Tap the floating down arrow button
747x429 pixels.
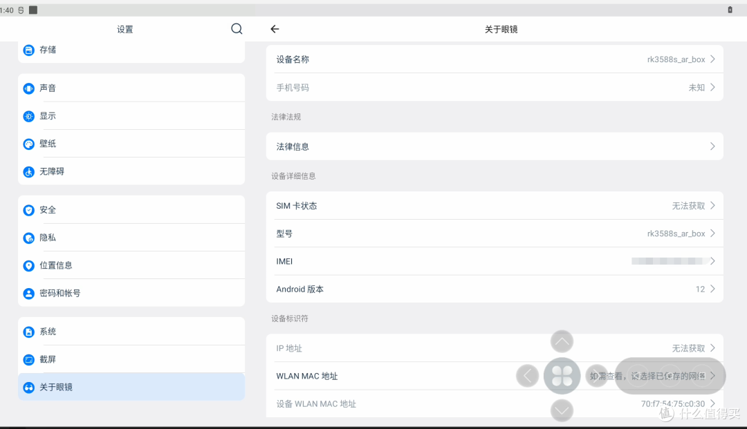pos(562,410)
